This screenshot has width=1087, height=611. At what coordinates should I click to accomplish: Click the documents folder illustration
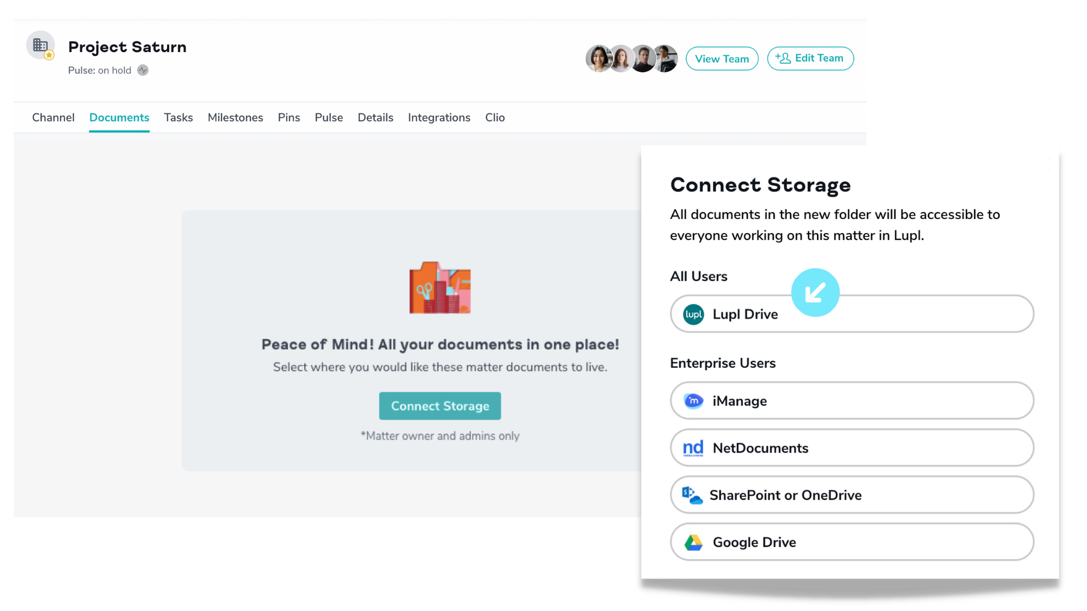(440, 288)
